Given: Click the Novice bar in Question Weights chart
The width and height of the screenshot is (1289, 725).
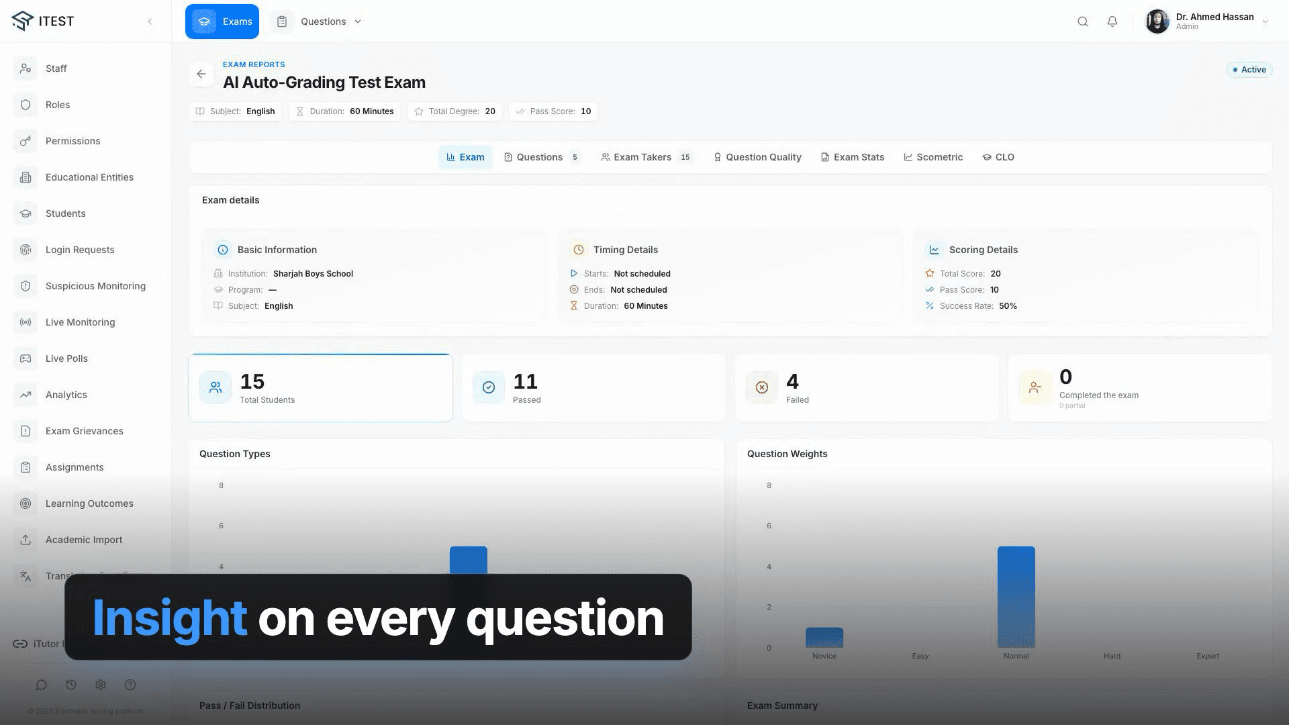Looking at the screenshot, I should coord(824,638).
